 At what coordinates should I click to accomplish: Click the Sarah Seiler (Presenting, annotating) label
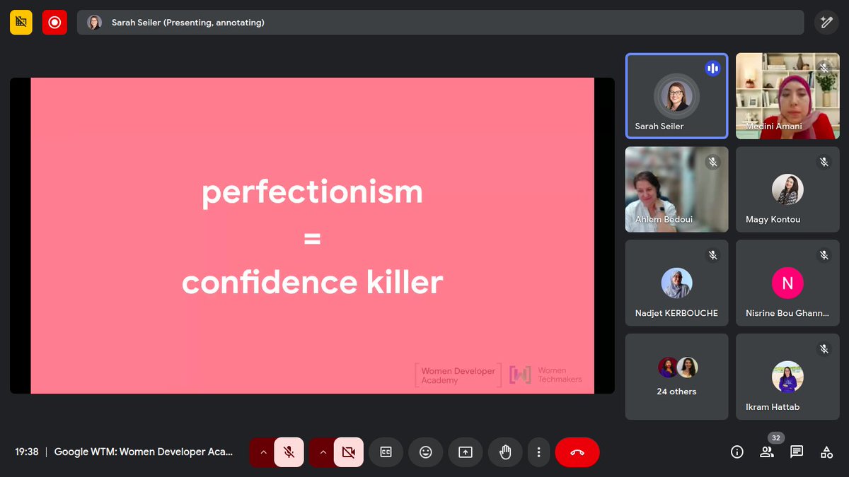click(x=188, y=23)
